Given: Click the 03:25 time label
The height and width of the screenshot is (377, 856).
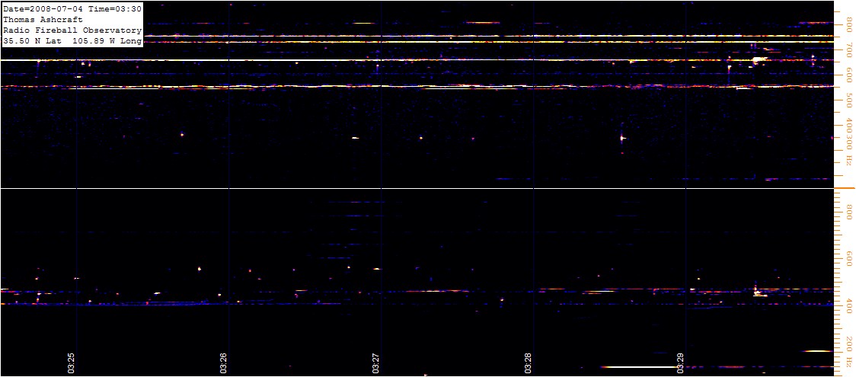Looking at the screenshot, I should point(72,363).
